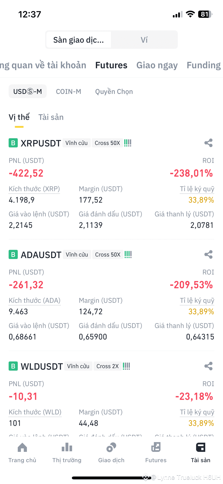Tap ADAUSDT Tỉ lệ ký quỹ label
223x484 pixels.
tap(197, 301)
